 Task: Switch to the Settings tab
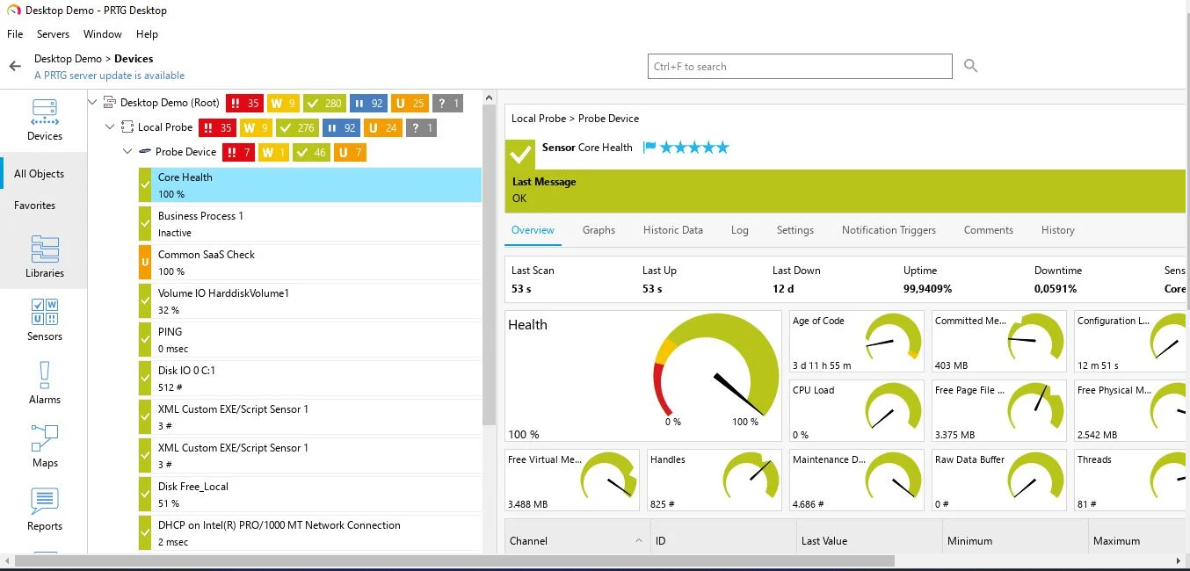[x=795, y=230]
